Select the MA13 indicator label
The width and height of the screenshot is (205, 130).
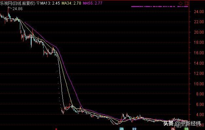tap(50, 3)
